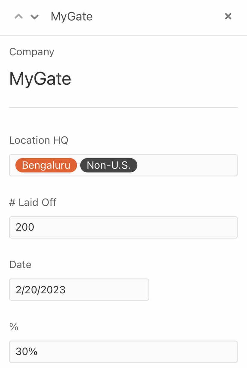Click the 200 value text
The width and height of the screenshot is (247, 368).
click(25, 227)
